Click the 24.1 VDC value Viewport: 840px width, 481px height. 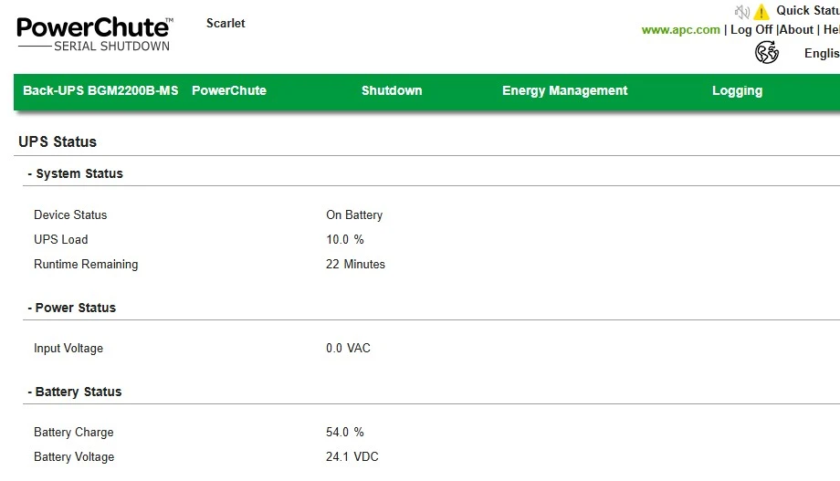pos(352,457)
